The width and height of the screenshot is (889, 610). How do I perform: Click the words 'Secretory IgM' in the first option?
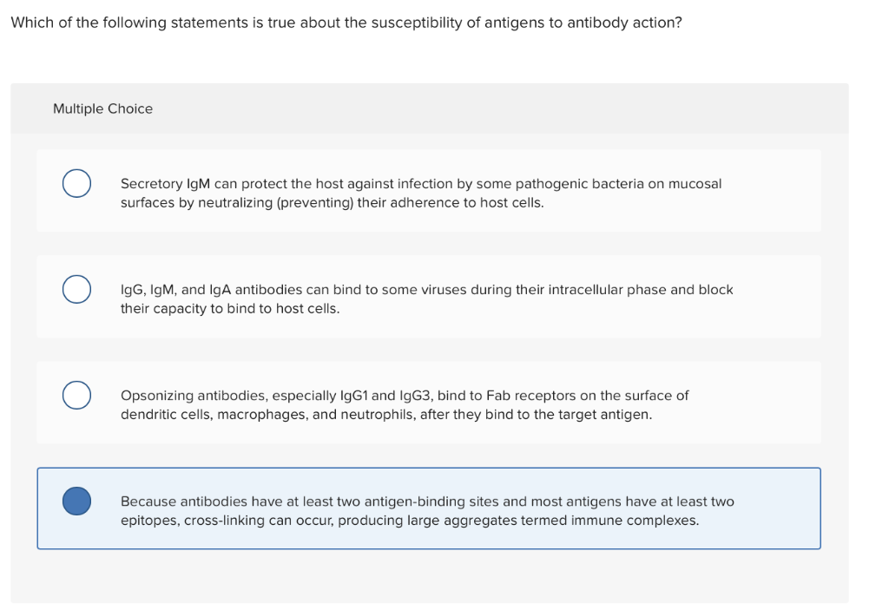164,183
